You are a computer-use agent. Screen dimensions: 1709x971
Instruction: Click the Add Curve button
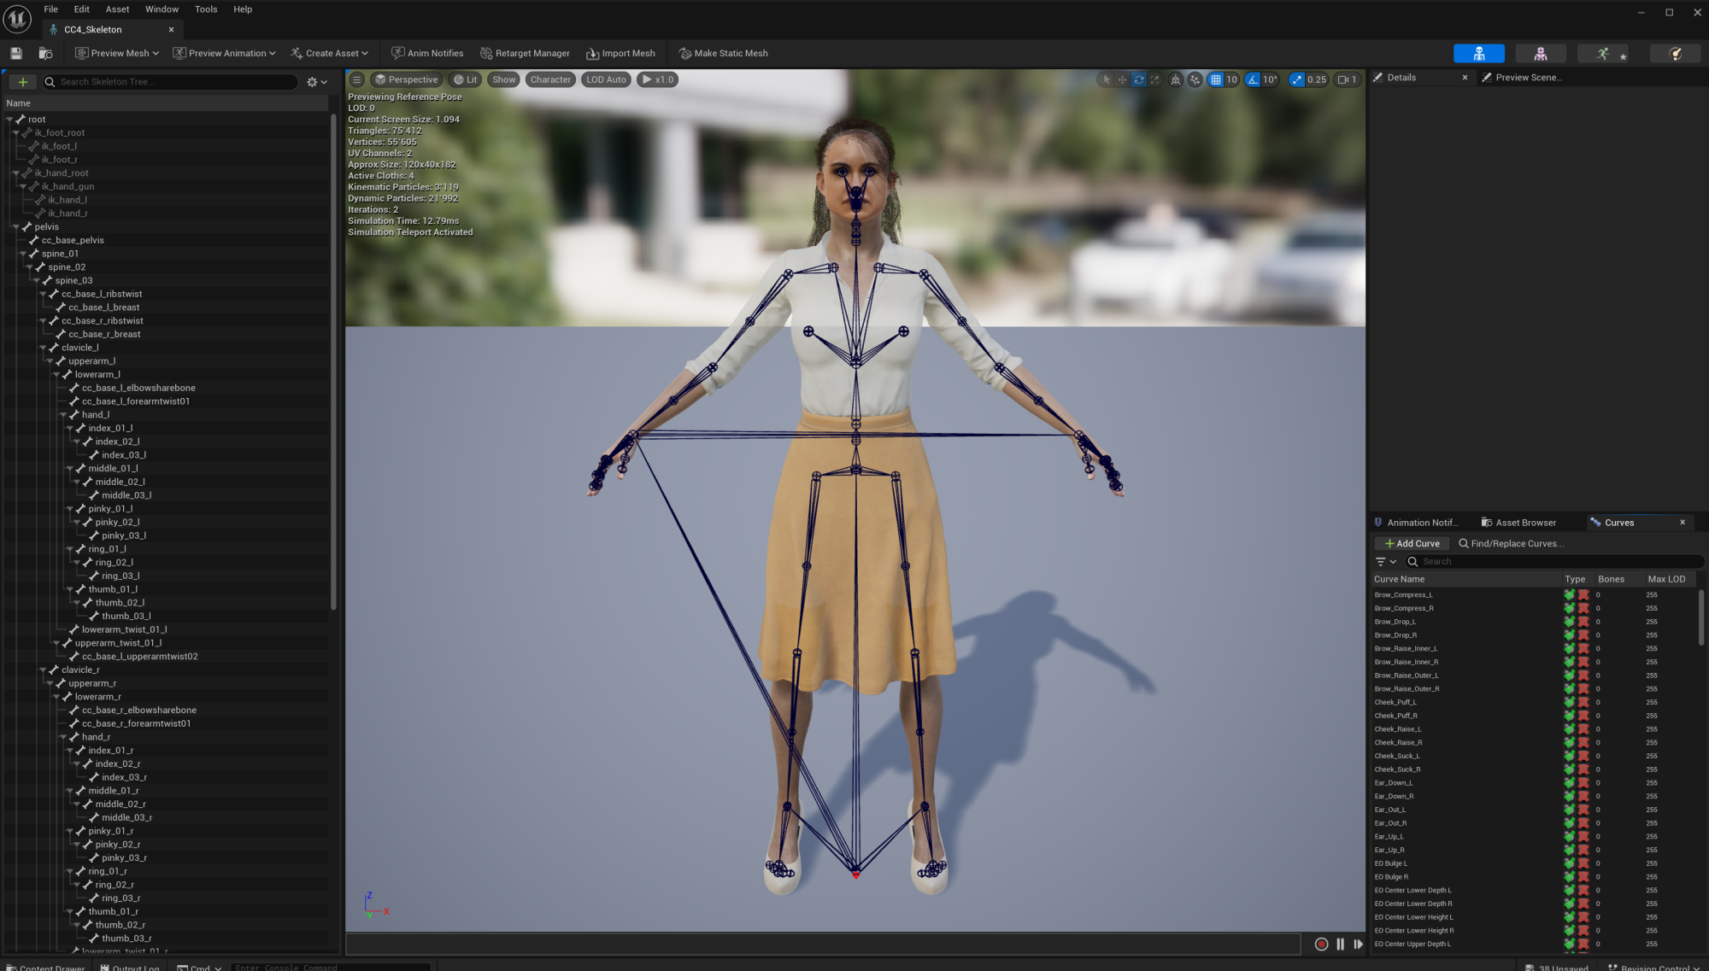(1412, 543)
